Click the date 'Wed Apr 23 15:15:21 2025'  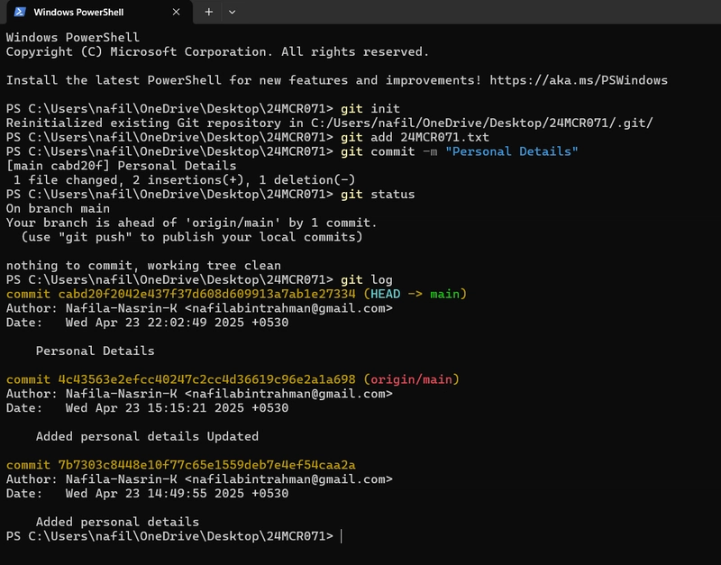click(x=154, y=408)
